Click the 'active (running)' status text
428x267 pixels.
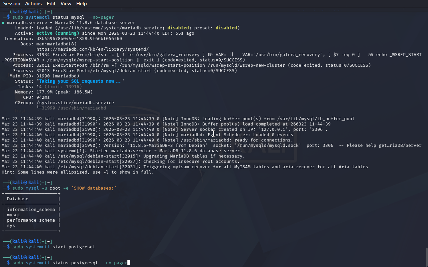(x=58, y=33)
